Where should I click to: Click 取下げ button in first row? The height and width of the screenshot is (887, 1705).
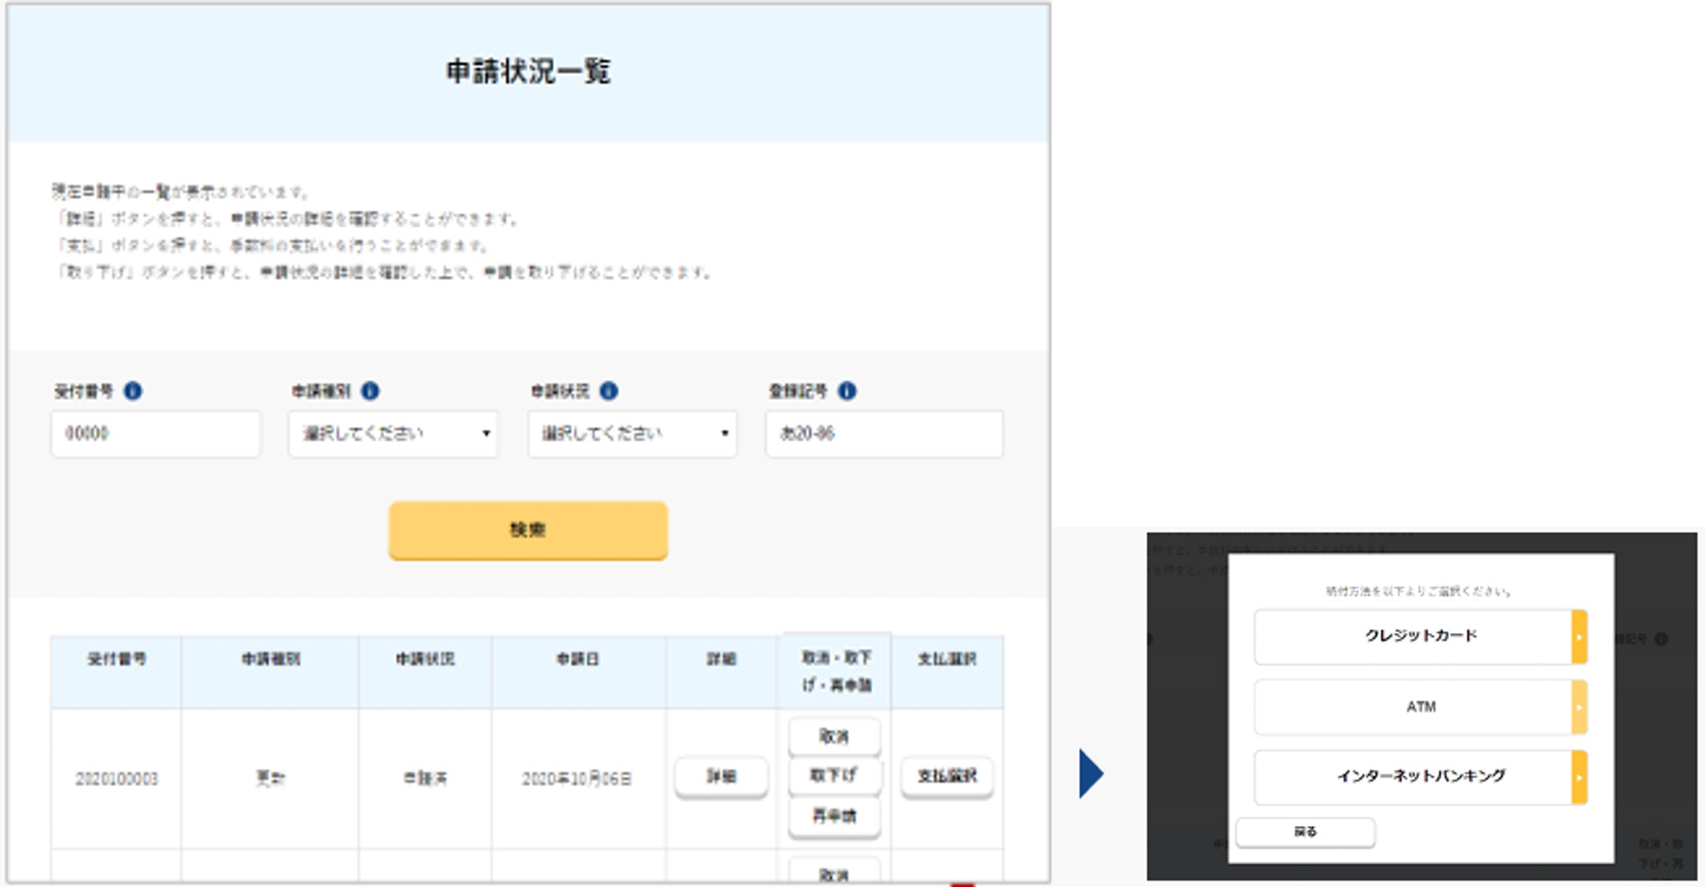click(834, 775)
